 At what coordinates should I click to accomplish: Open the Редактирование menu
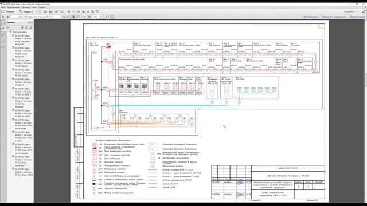coord(13,7)
